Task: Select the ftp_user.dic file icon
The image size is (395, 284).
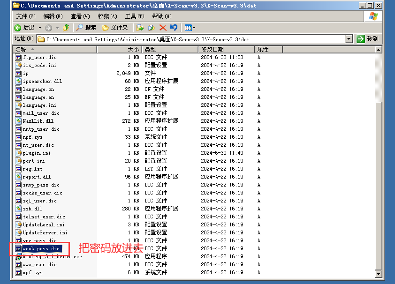Action: tap(18, 57)
